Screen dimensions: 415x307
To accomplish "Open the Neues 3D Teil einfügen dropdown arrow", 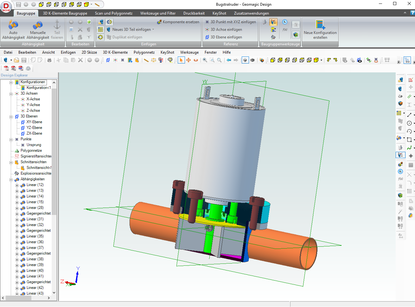I will pos(153,30).
